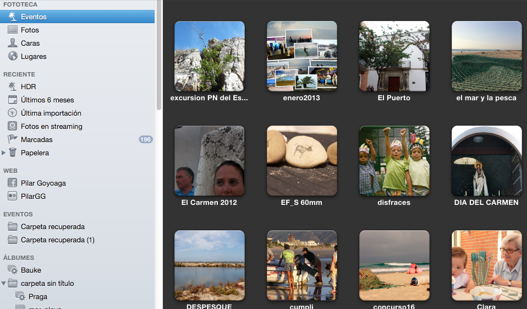
Task: Select the Caras person icon
Action: point(13,43)
